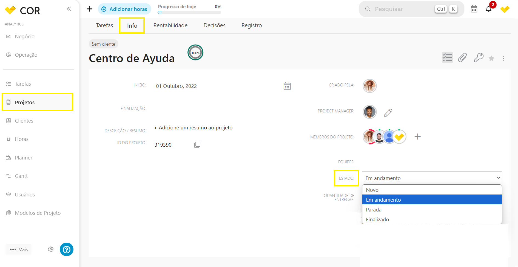The image size is (518, 267).
Task: Click the blue generic member avatar
Action: point(389,137)
